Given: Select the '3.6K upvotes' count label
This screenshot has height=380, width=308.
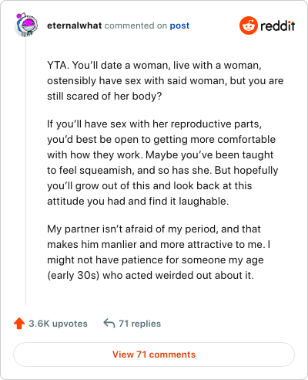Looking at the screenshot, I should [x=58, y=324].
